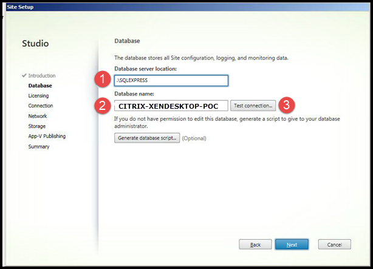Open the Licensing step in sidebar
The width and height of the screenshot is (373, 269).
[38, 95]
